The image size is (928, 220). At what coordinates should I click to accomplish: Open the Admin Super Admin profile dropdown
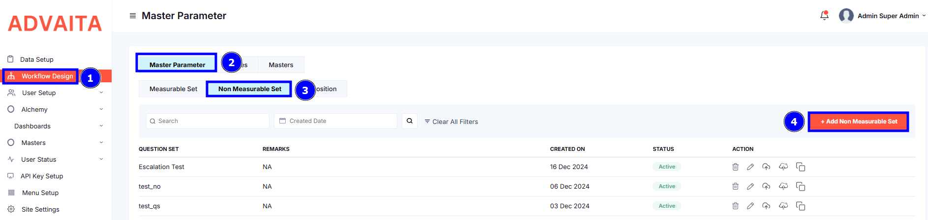click(882, 16)
